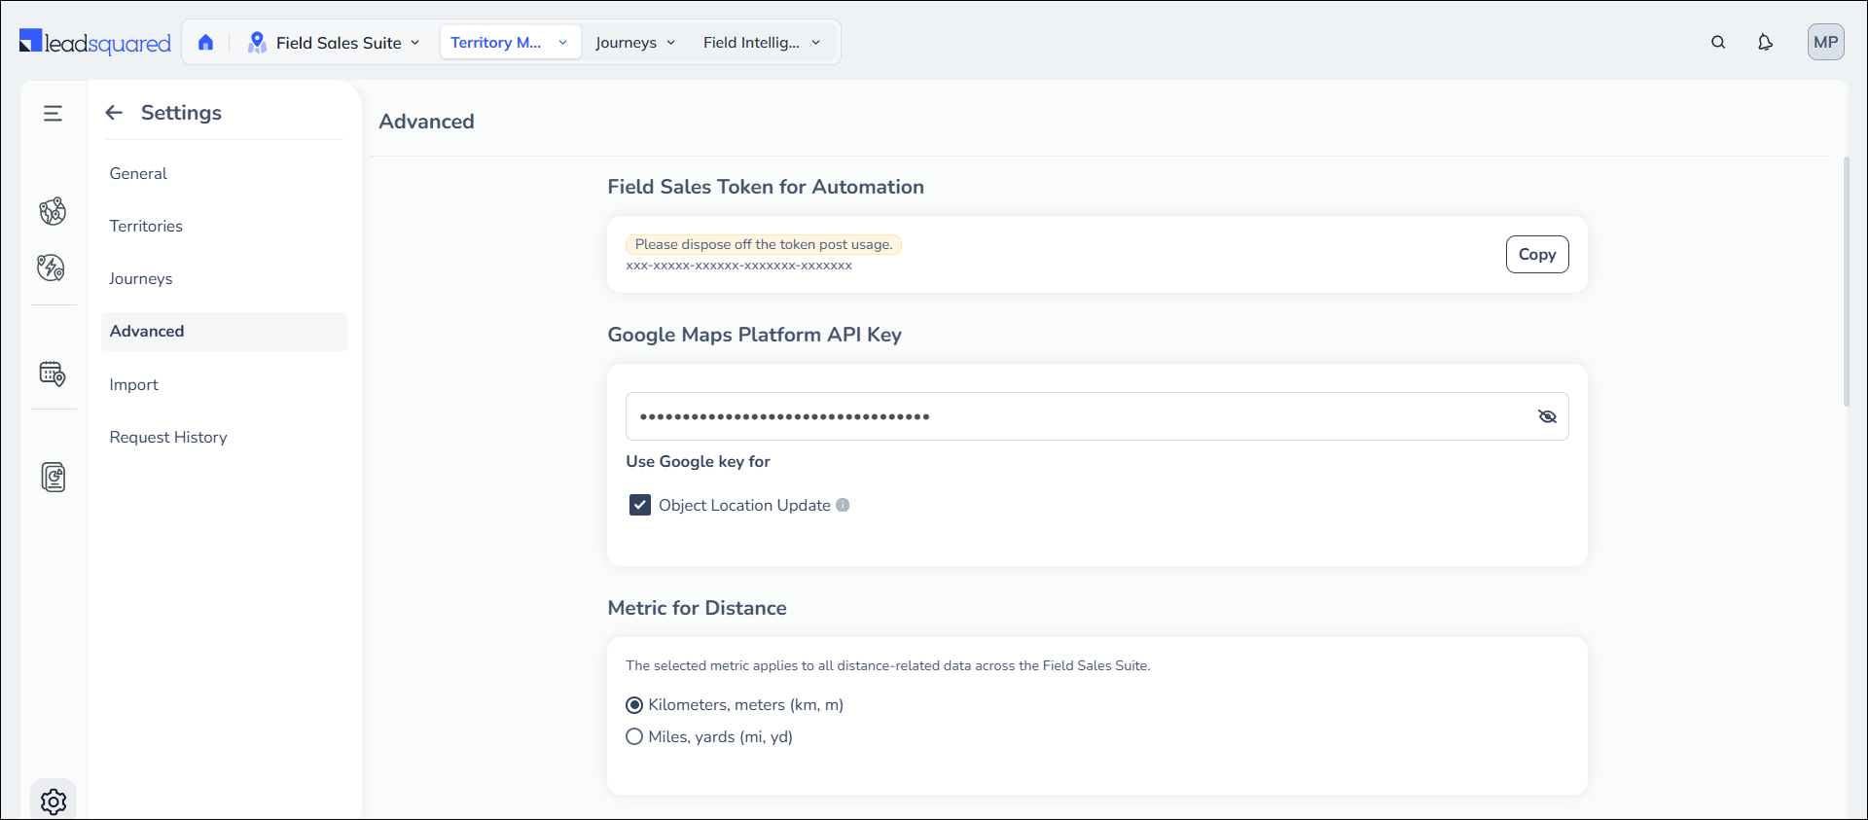Select Kilometers, meters (km, m) option
Viewport: 1868px width, 820px height.
pyautogui.click(x=634, y=705)
